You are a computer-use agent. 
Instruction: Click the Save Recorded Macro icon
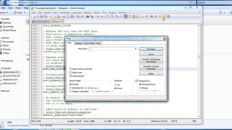click(168, 17)
